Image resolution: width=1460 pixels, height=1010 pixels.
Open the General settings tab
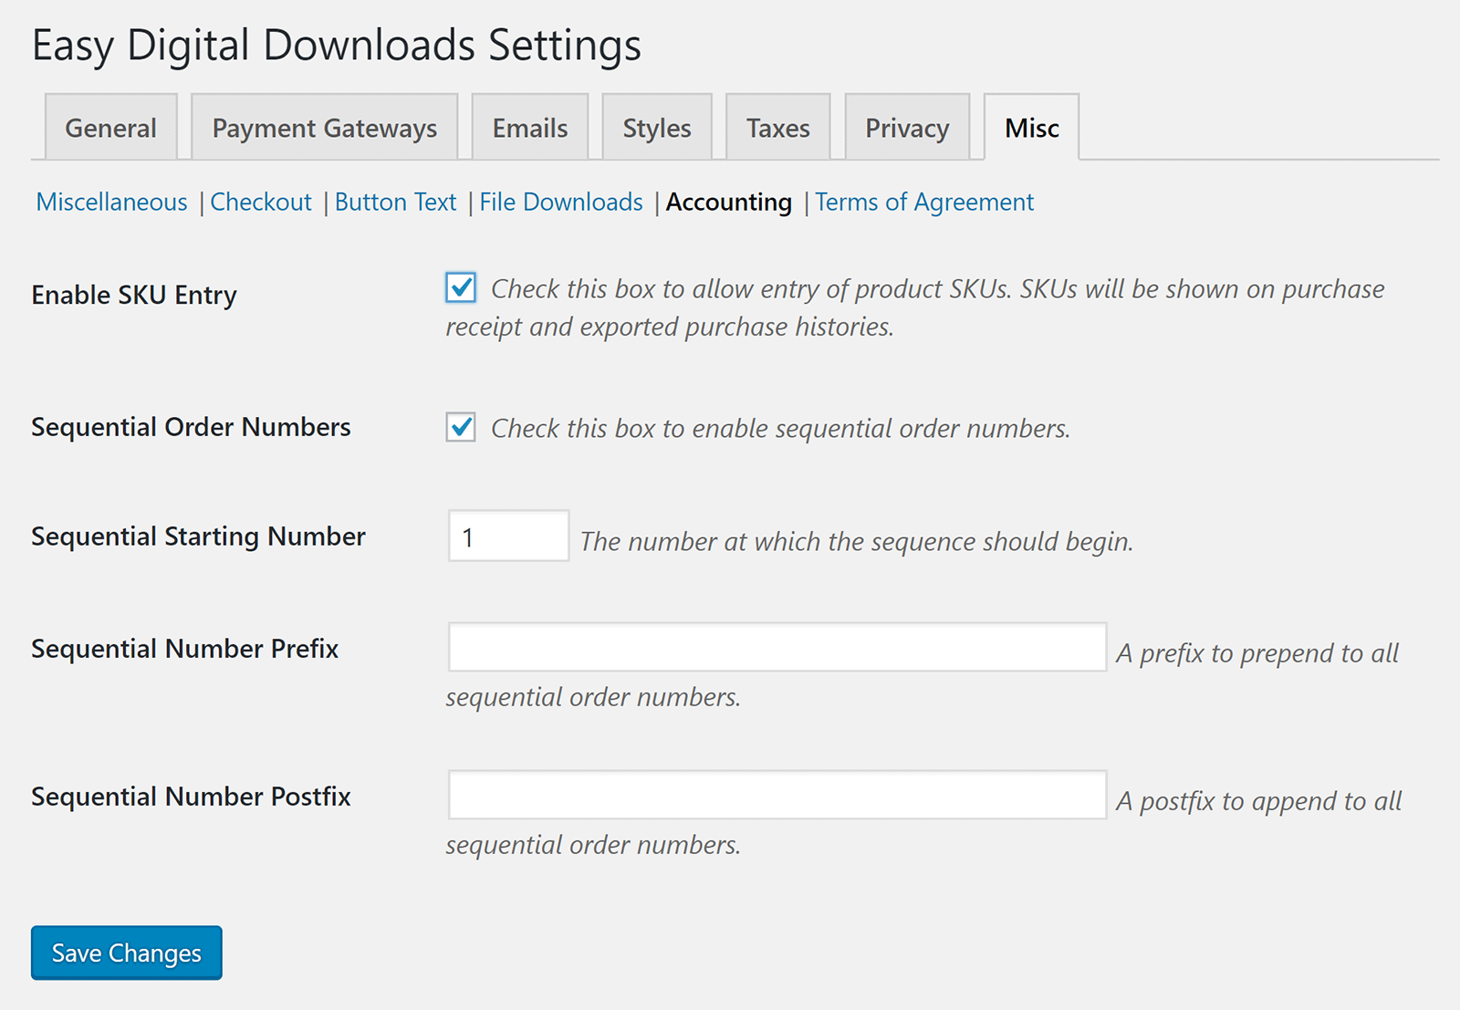point(110,127)
